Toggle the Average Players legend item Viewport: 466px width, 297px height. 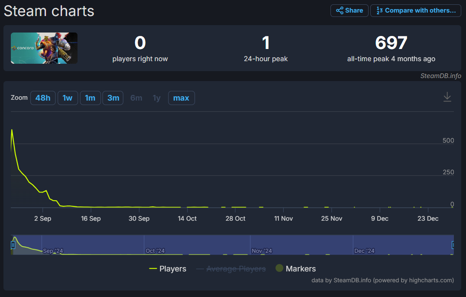click(x=231, y=269)
